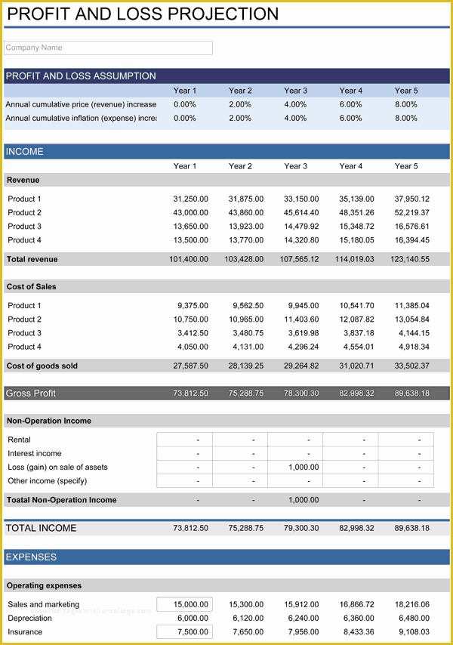Click the EXPENSES section header
Viewport: 453px width, 645px height.
click(x=227, y=557)
